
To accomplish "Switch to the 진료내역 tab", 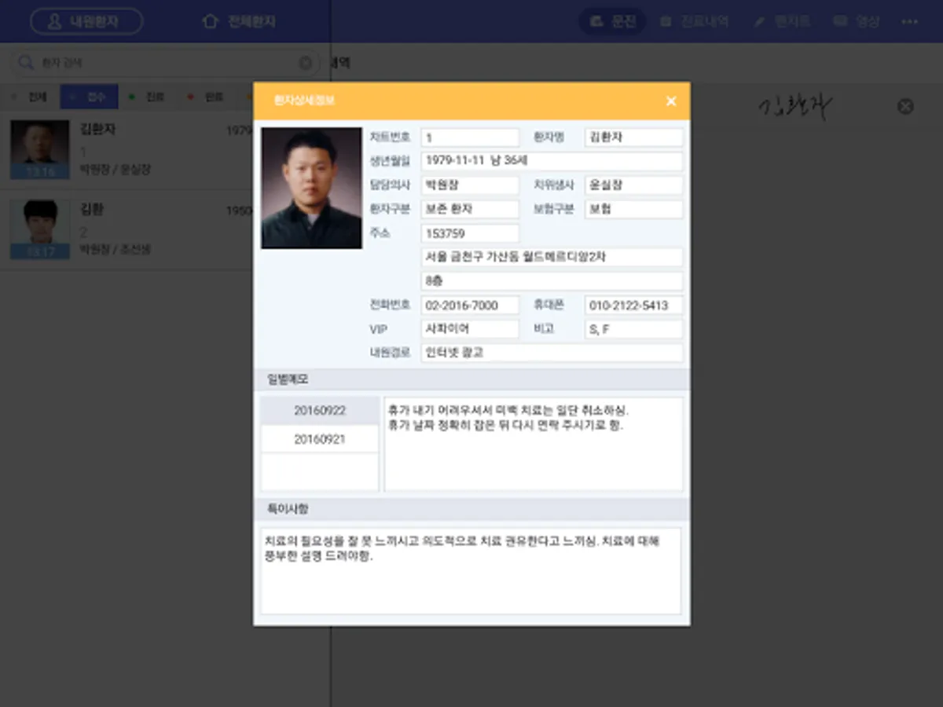I will tap(695, 21).
